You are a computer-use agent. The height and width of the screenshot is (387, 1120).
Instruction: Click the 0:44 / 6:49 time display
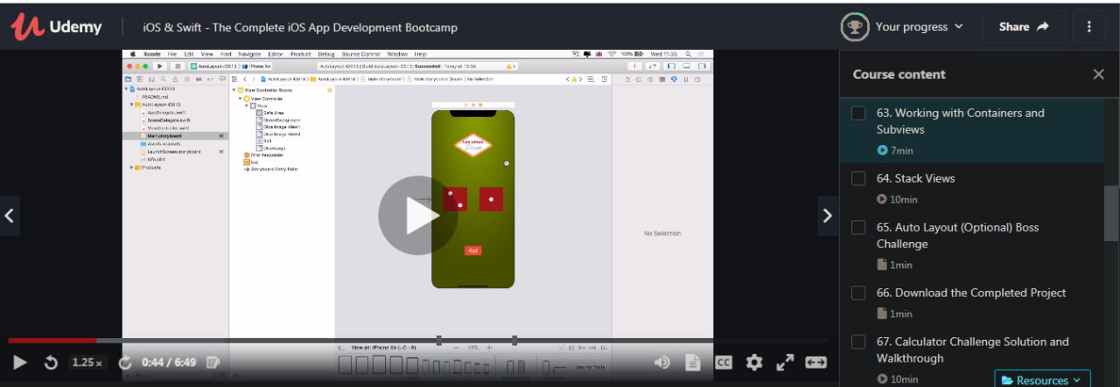pyautogui.click(x=169, y=363)
